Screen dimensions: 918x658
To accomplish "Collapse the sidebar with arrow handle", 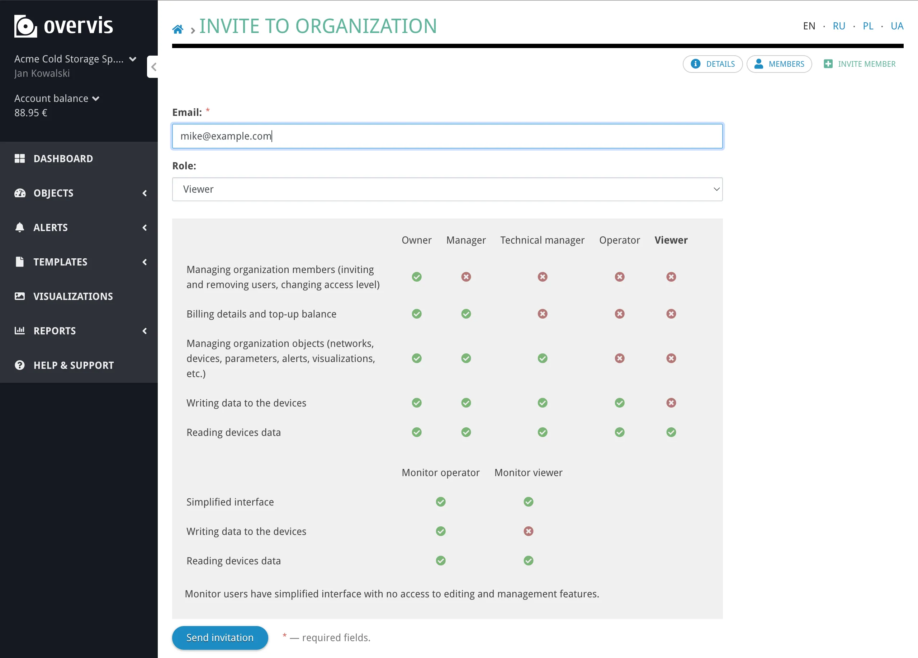I will click(x=153, y=67).
